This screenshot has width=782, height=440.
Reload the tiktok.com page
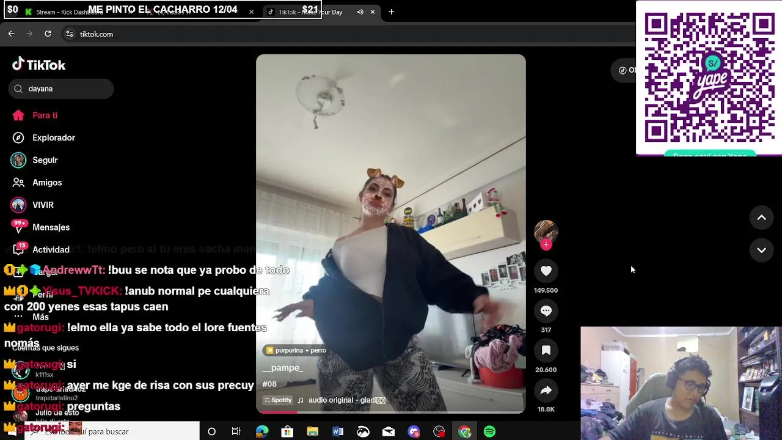coord(48,34)
